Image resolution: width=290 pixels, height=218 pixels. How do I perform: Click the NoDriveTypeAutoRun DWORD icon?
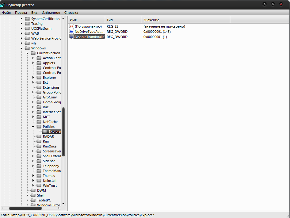click(x=72, y=32)
